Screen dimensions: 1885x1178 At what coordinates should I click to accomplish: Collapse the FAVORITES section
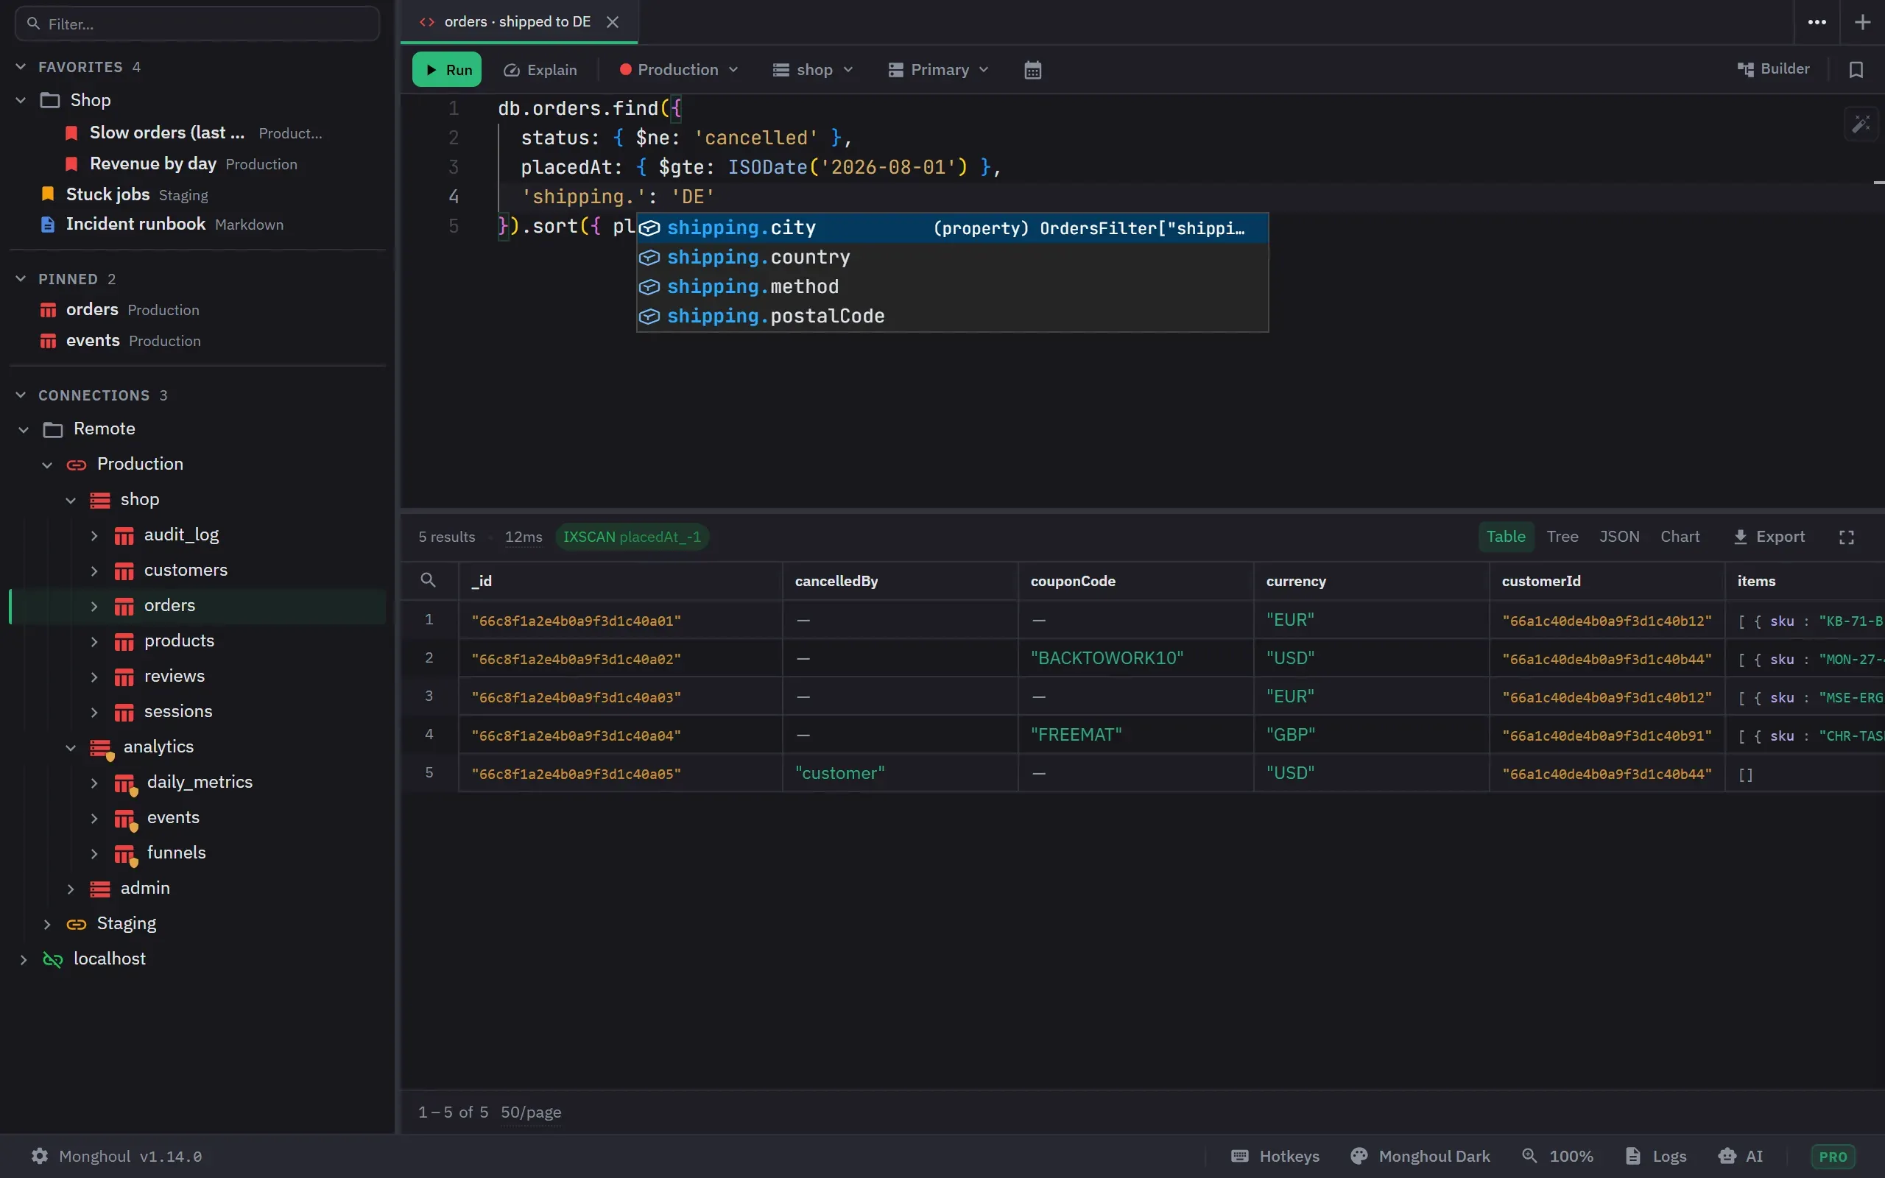pyautogui.click(x=21, y=67)
